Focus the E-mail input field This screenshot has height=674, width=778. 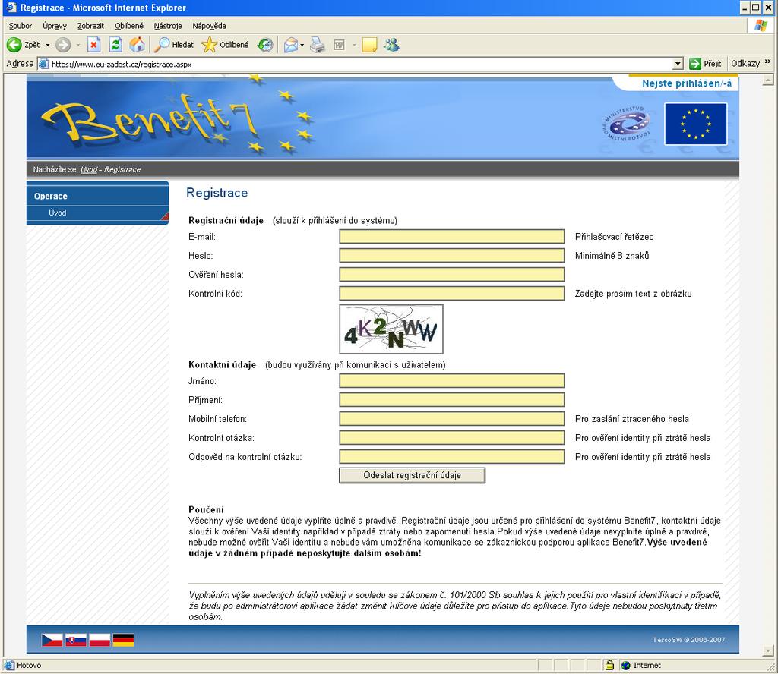tap(452, 236)
